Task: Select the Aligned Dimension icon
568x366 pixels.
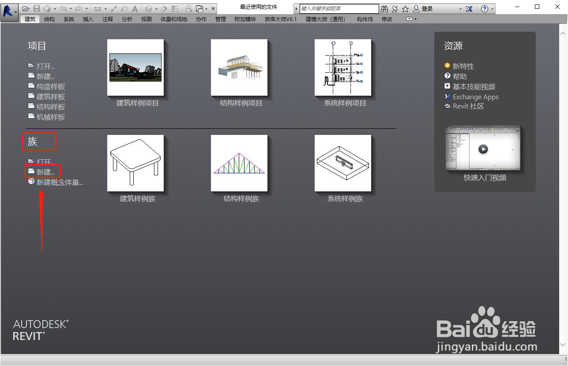Action: [x=114, y=9]
